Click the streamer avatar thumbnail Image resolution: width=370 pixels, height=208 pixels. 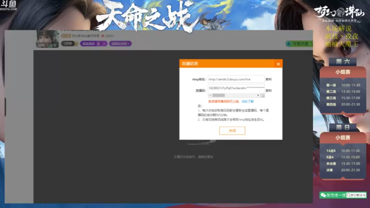48,39
